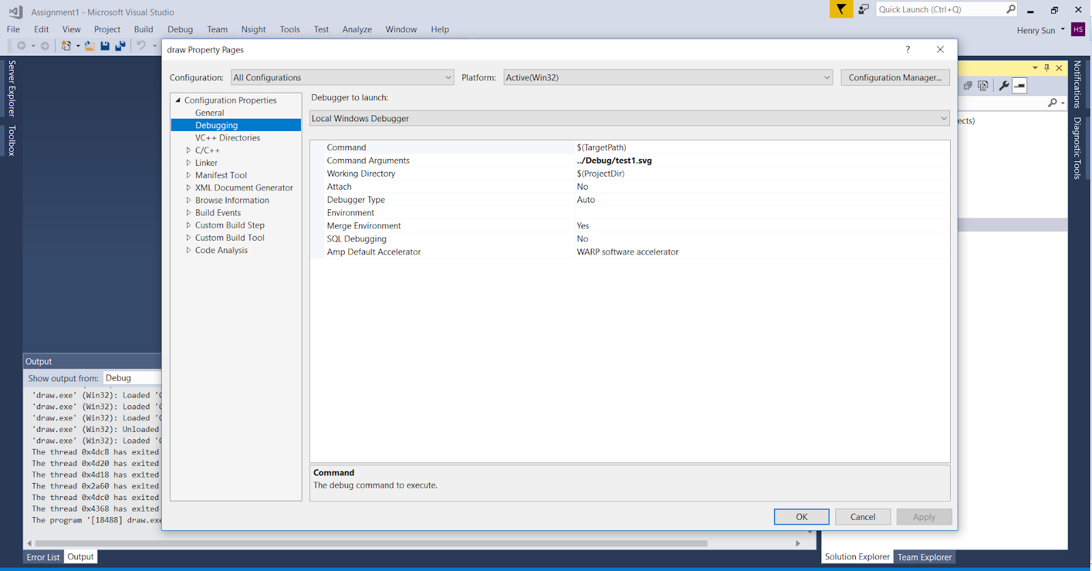Click the New Project toolbar icon

pos(66,46)
